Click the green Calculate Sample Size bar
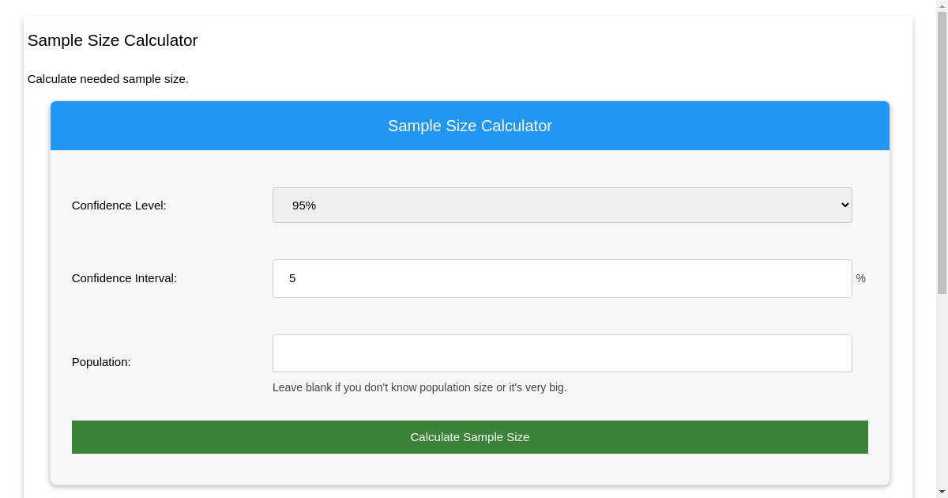Image resolution: width=948 pixels, height=498 pixels. (470, 436)
